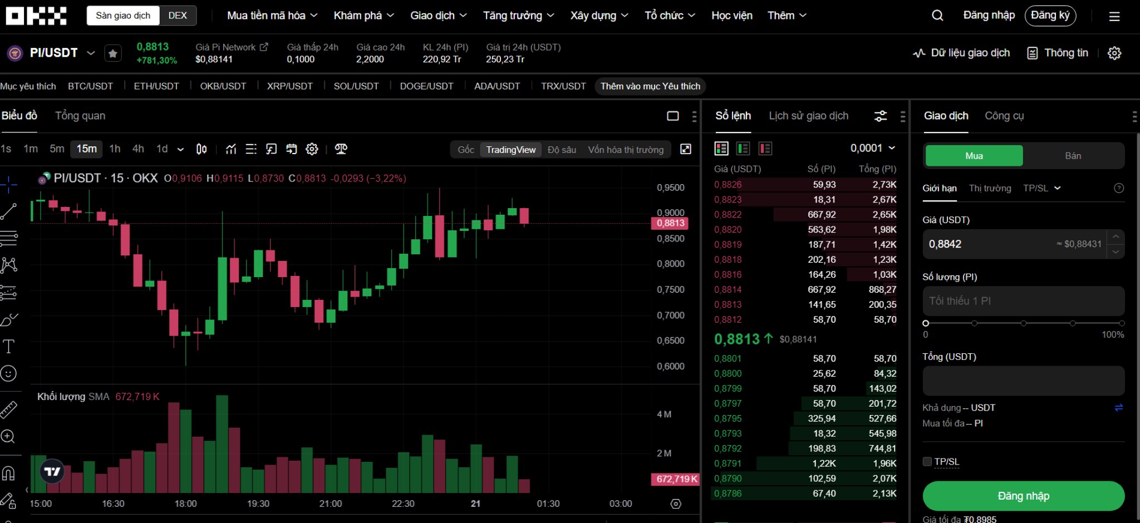1140x523 pixels.
Task: Select 1h chart timeframe
Action: click(x=115, y=149)
